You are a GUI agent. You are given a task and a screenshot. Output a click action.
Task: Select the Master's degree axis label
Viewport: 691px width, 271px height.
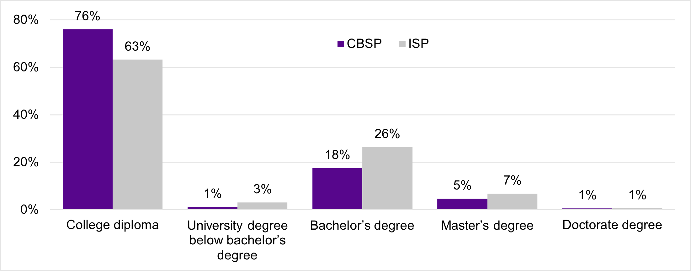(487, 225)
